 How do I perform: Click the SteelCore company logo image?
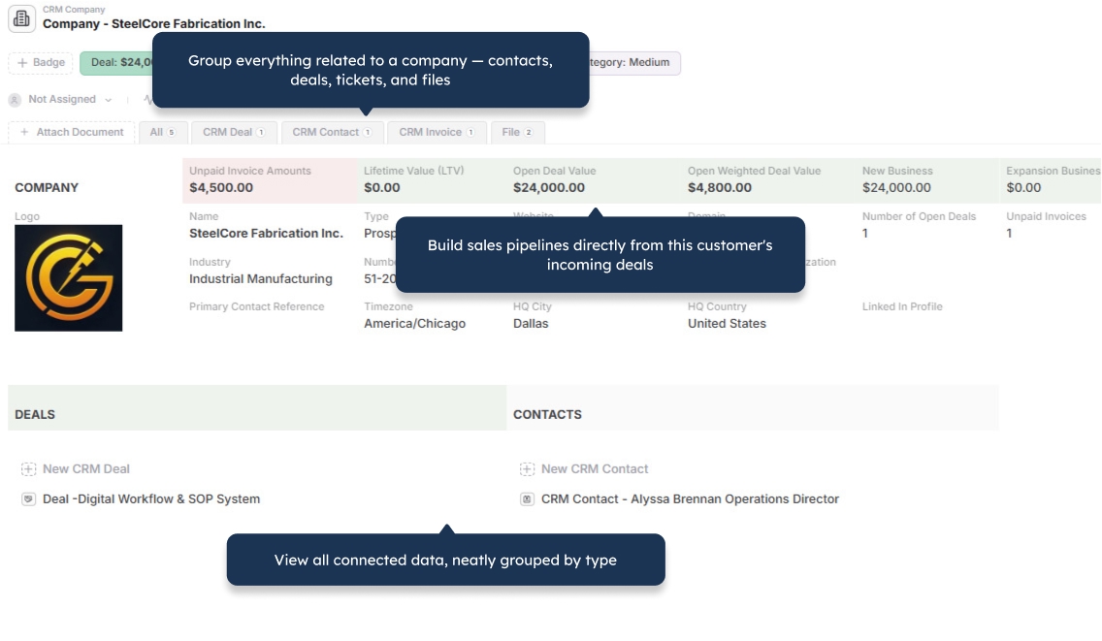[68, 277]
